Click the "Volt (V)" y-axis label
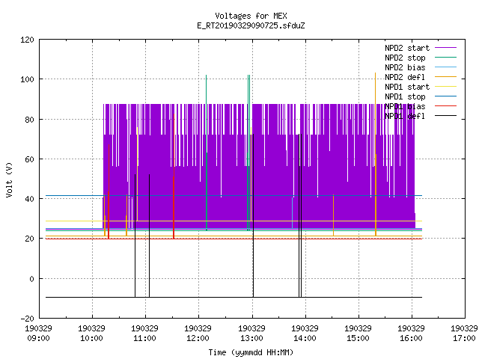Viewport: 479px width, 359px height. tap(9, 180)
